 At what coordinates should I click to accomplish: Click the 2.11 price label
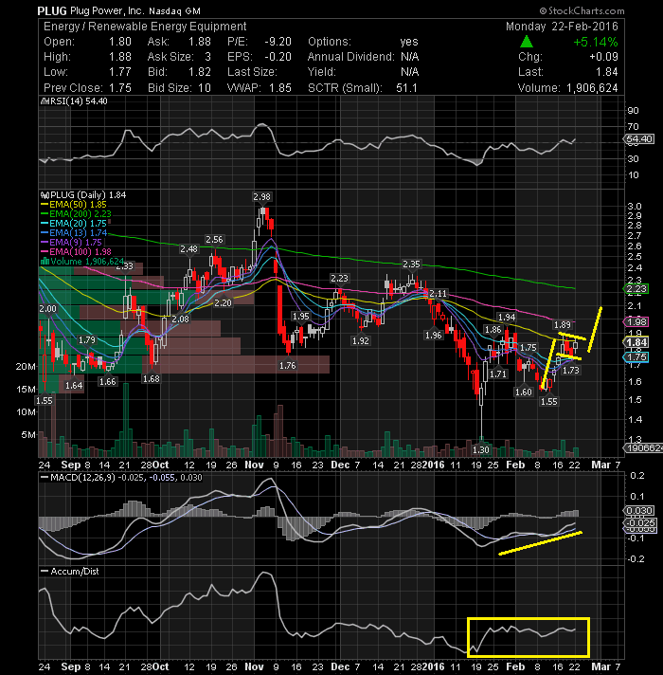(439, 293)
